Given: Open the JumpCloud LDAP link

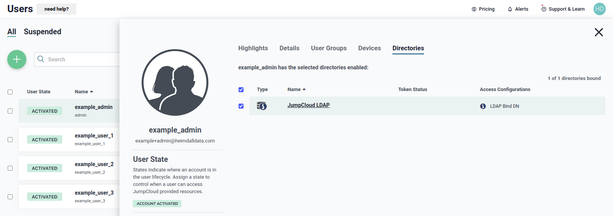Looking at the screenshot, I should (308, 106).
